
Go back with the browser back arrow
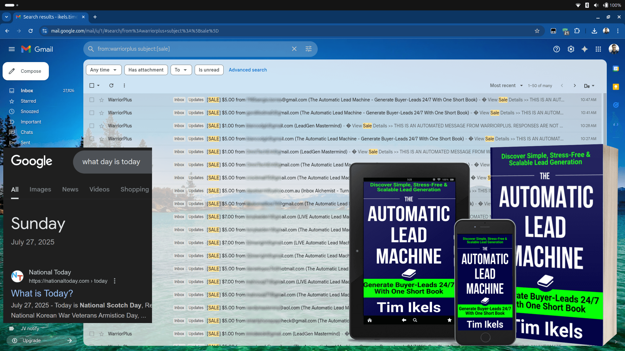[x=7, y=31]
